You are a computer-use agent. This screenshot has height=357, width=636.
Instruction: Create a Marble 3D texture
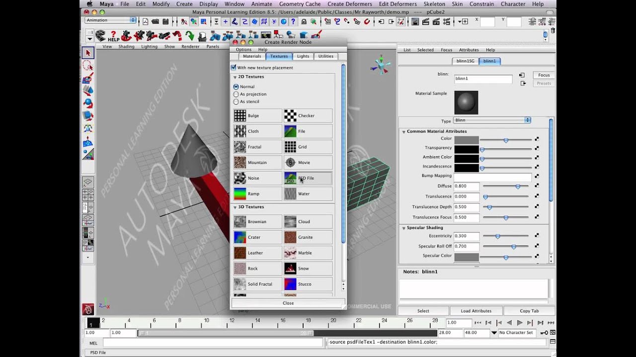(x=308, y=253)
